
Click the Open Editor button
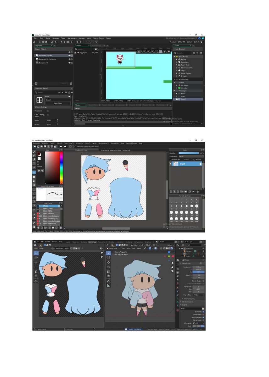58,103
